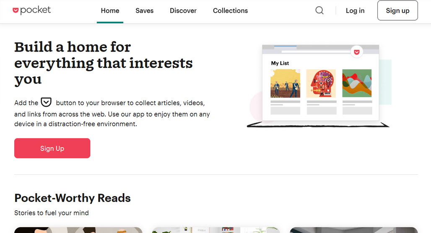Select the red head illustration thumbnail

pyautogui.click(x=321, y=83)
